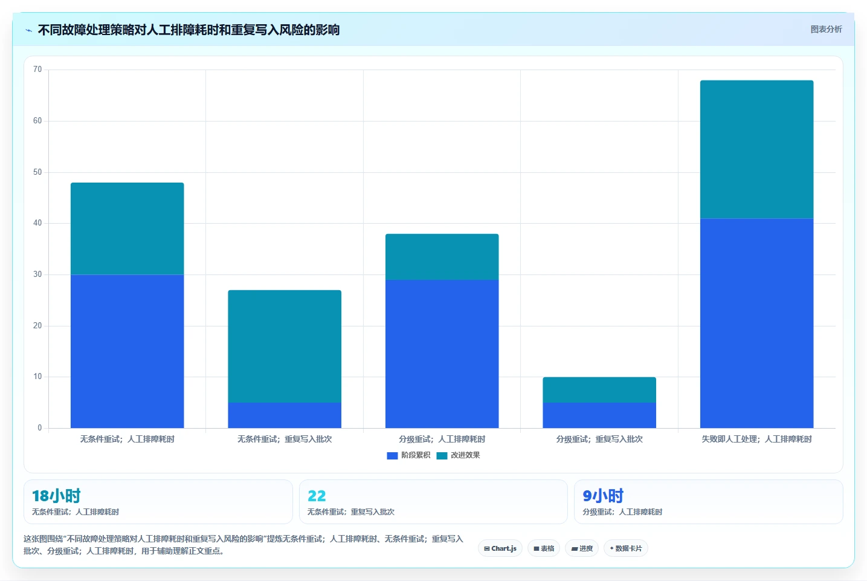Click the 图表分析 label in the header
The height and width of the screenshot is (581, 867).
826,29
